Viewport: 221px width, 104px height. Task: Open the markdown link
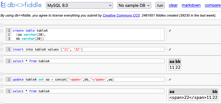click(x=191, y=5)
